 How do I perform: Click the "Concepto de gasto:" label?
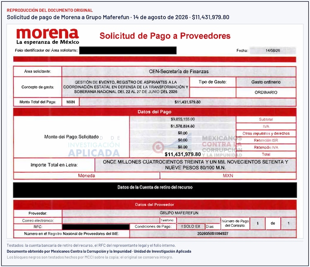(x=38, y=87)
